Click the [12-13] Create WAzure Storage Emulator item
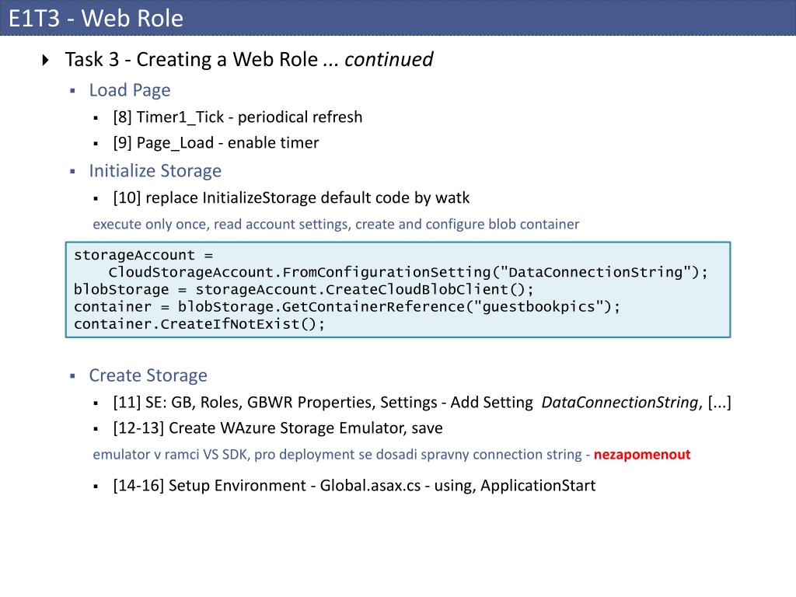Screen dimensions: 796x597 (x=278, y=428)
